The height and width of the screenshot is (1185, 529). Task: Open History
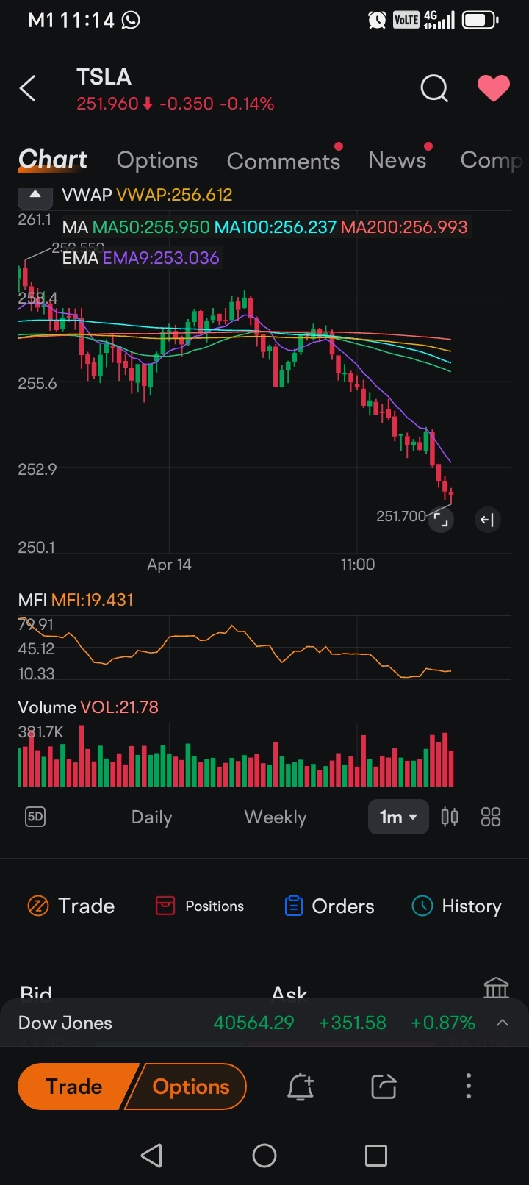[457, 906]
